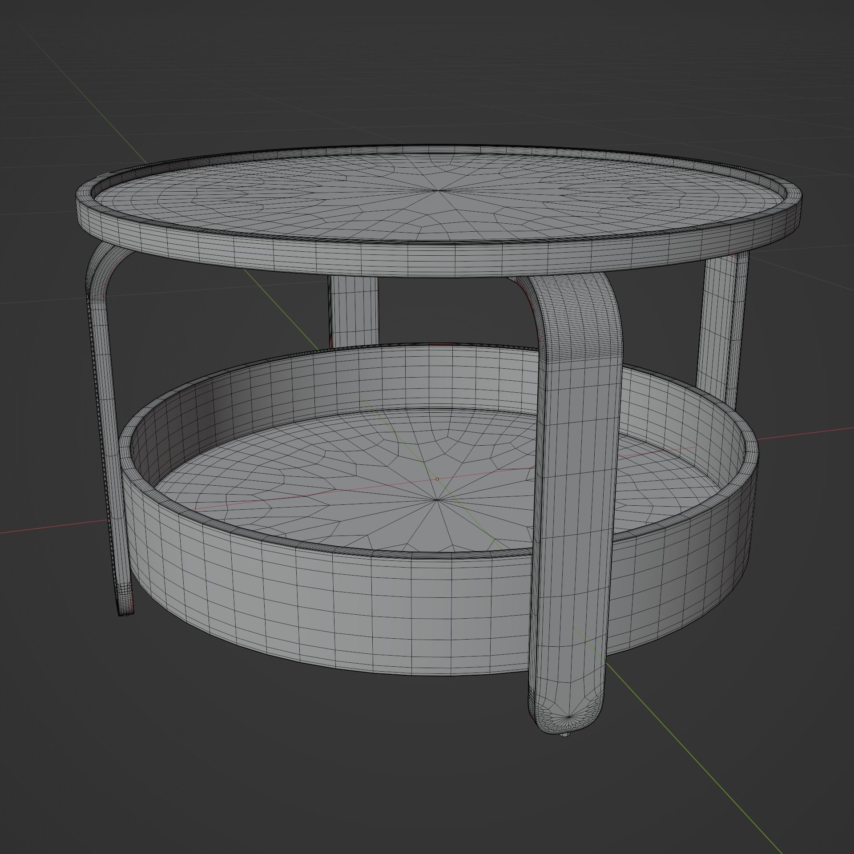This screenshot has height=854, width=854.
Task: Click the orange object origin dot
Action: pyautogui.click(x=437, y=479)
